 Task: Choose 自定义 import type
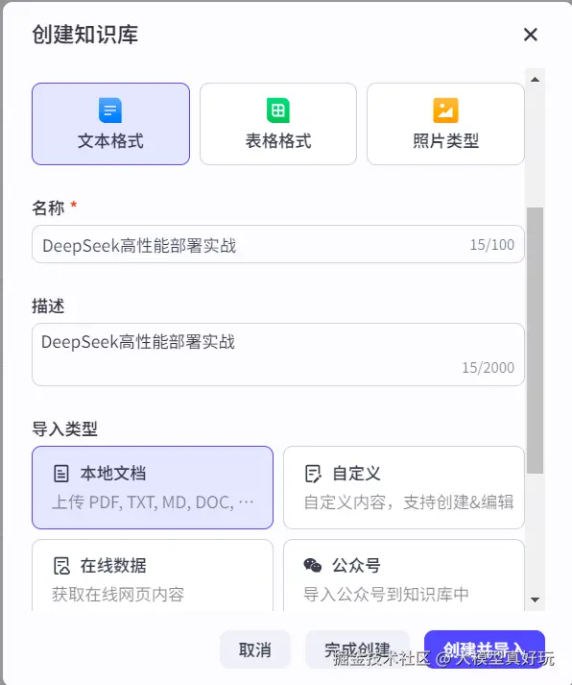tap(404, 487)
